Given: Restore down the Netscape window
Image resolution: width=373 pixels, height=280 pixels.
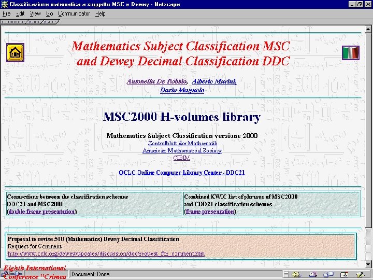Looking at the screenshot, I should pos(360,4).
